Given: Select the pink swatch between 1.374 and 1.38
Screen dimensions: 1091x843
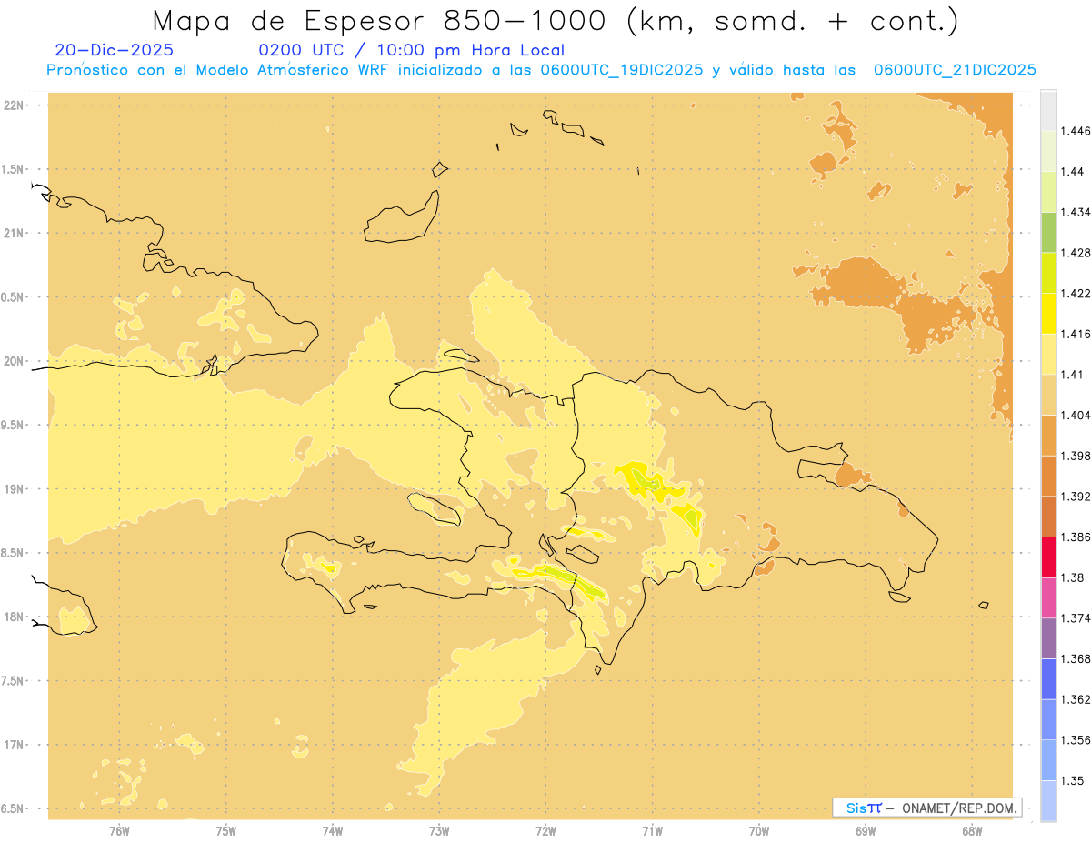Looking at the screenshot, I should coord(1048,597).
